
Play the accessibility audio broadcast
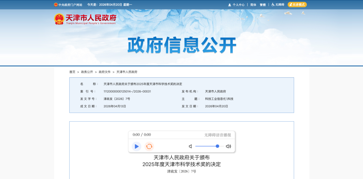(136, 146)
